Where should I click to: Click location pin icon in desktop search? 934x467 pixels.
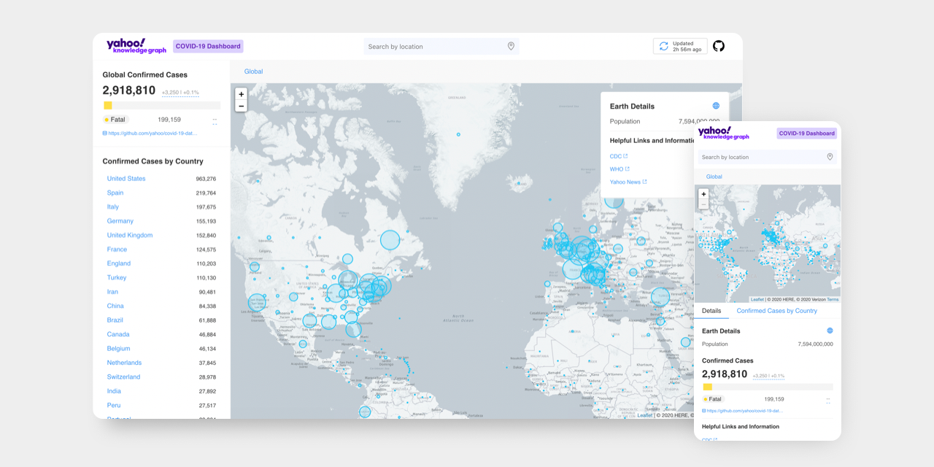[x=511, y=46]
